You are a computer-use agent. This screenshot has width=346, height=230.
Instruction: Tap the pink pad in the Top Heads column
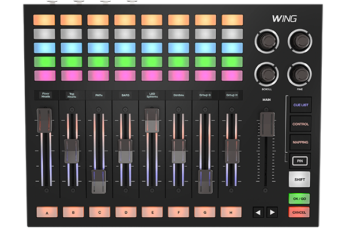pos(72,75)
